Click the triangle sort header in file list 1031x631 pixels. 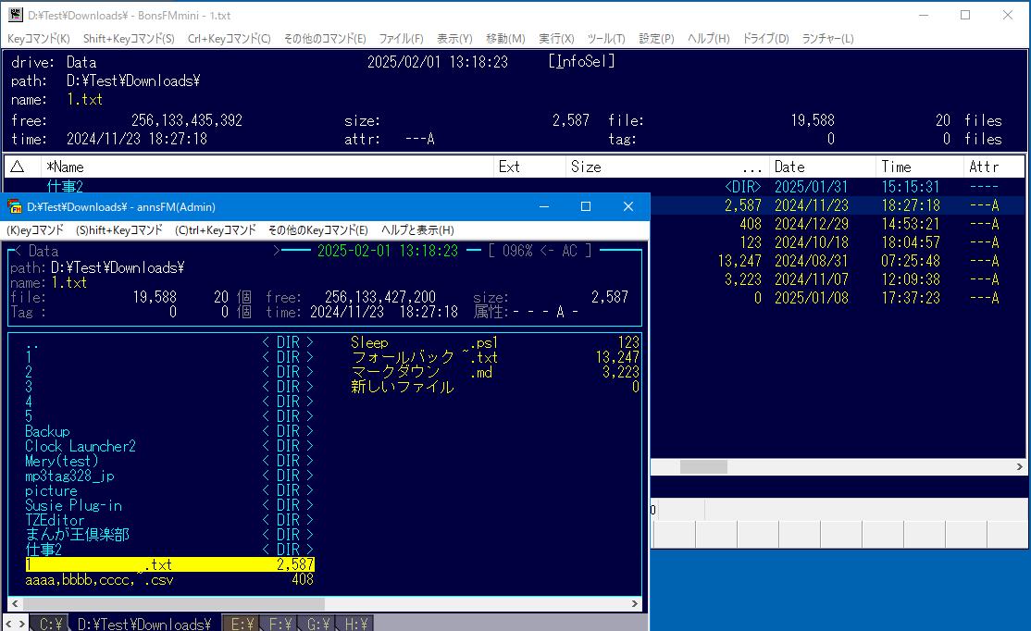click(x=17, y=167)
